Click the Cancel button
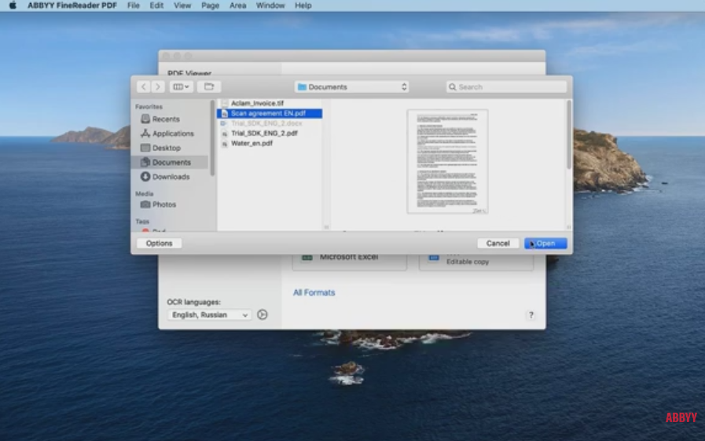Screen dimensions: 705x441 (498, 243)
